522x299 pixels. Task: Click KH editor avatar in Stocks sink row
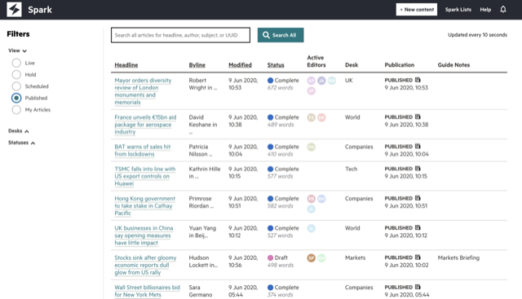click(321, 257)
